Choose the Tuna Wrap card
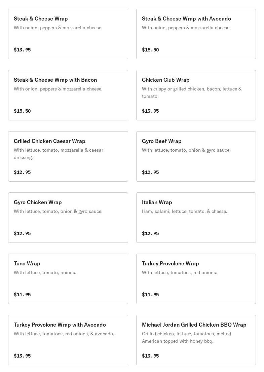 (68, 279)
